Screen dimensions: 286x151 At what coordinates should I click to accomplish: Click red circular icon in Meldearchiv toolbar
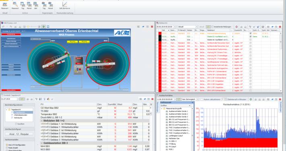(236, 27)
